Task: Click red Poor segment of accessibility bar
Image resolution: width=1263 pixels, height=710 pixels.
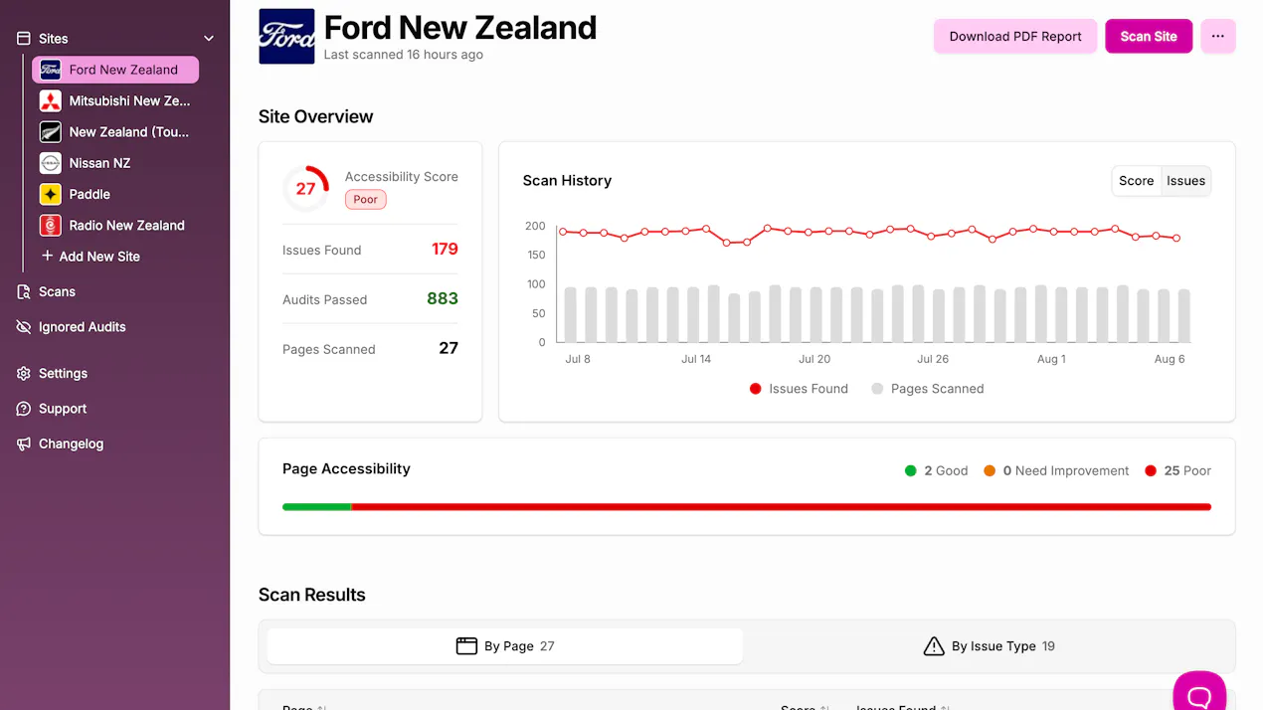Action: tap(782, 507)
